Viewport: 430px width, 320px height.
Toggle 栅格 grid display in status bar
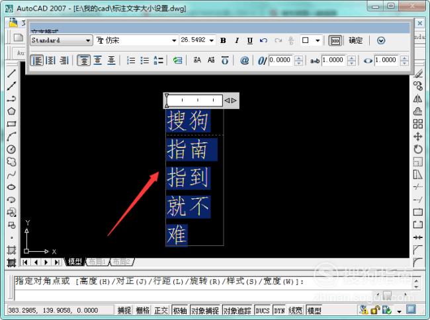click(143, 310)
